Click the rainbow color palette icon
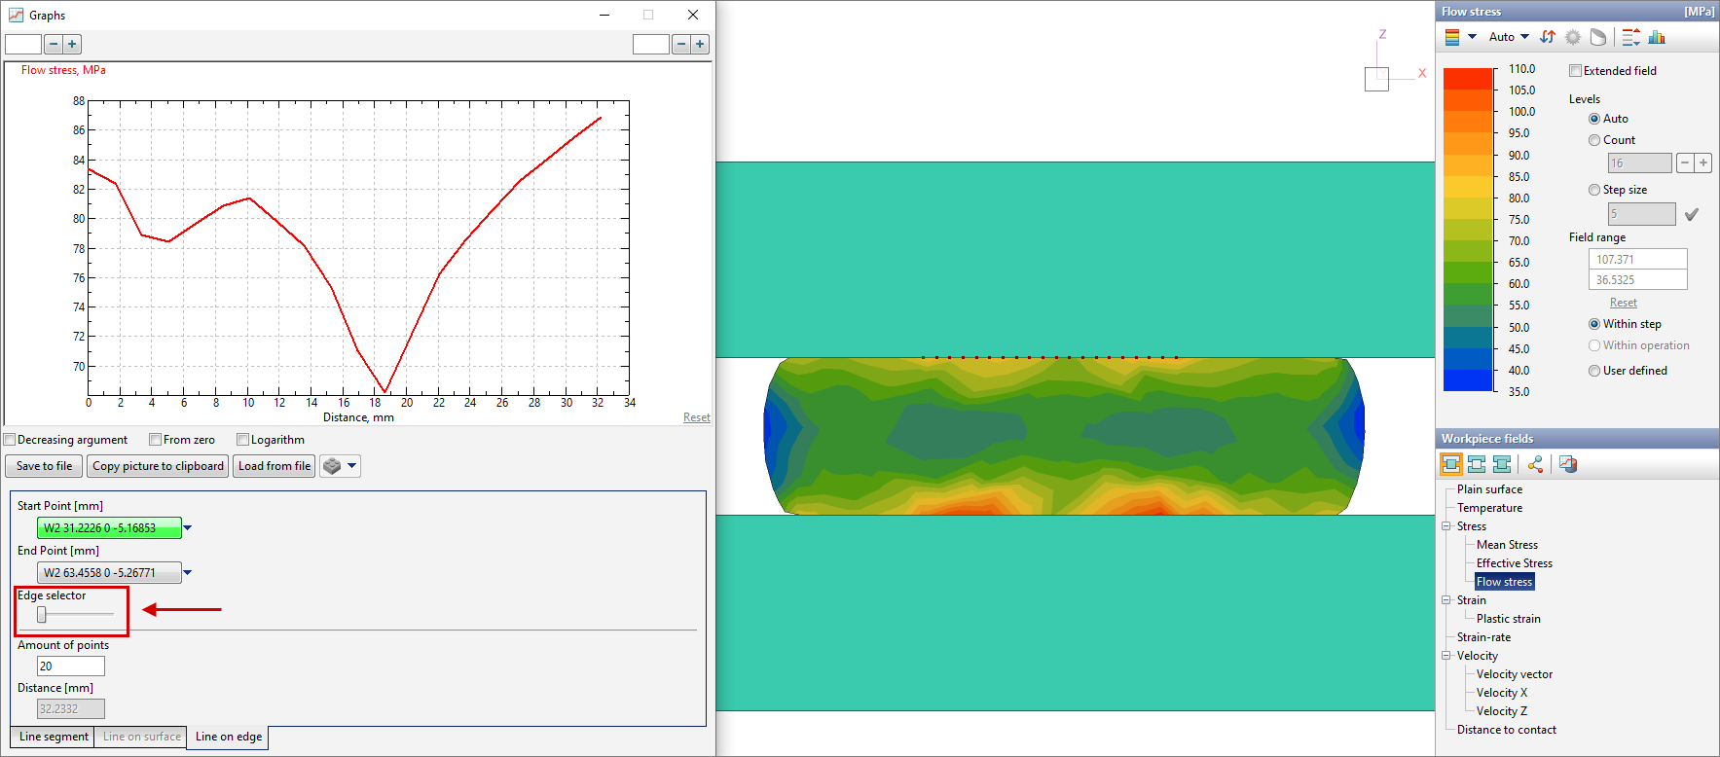 1452,37
